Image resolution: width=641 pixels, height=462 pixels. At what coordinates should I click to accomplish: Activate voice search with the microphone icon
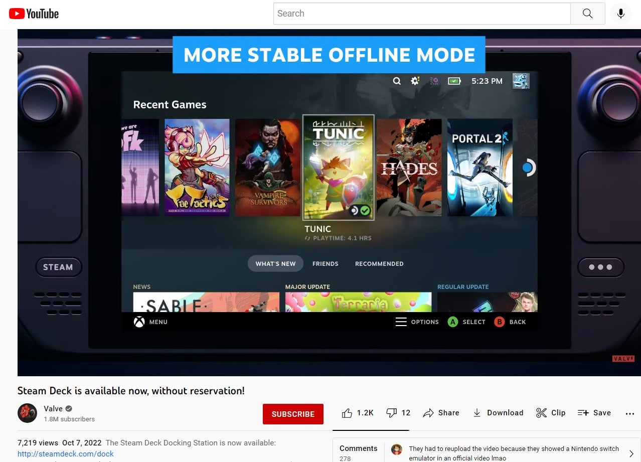click(620, 14)
